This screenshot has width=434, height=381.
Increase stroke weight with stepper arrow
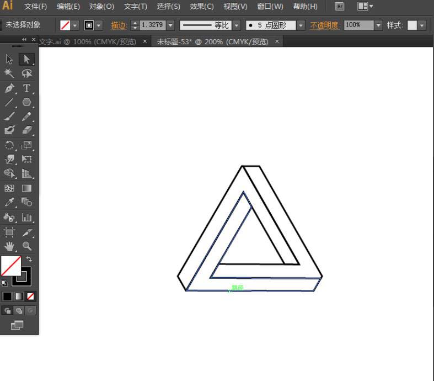coord(135,23)
